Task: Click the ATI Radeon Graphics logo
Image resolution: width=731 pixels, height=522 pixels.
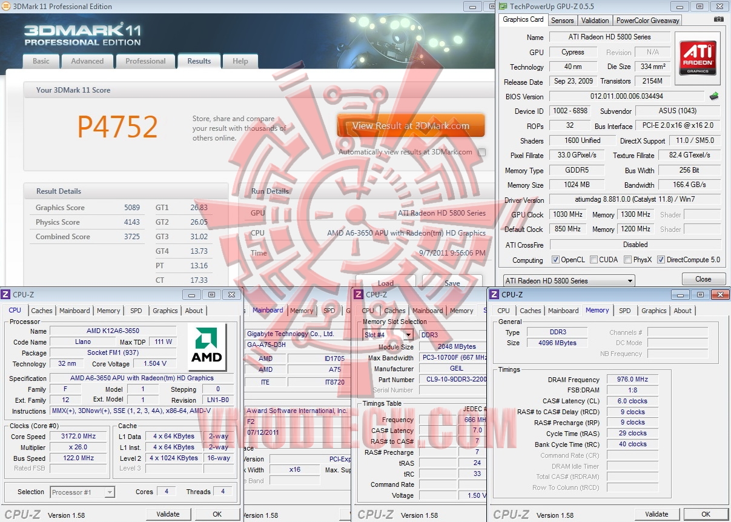Action: (x=698, y=58)
